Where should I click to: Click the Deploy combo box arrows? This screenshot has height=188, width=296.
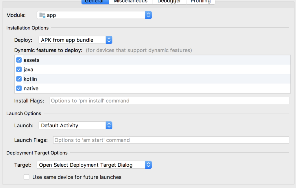tap(109, 40)
